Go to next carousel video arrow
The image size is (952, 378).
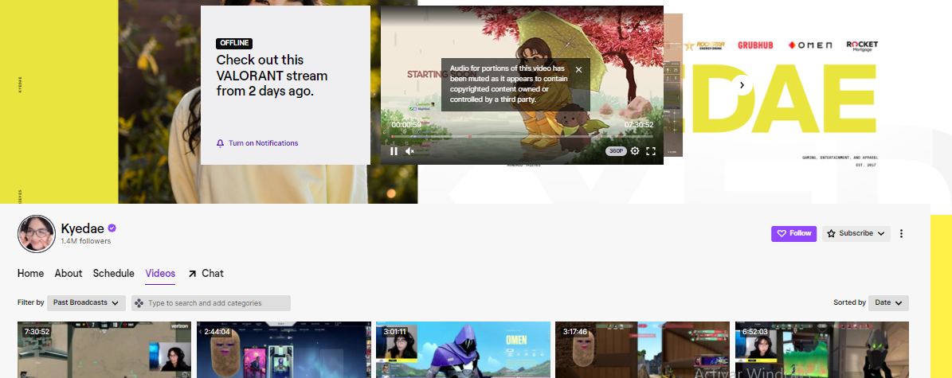[x=742, y=86]
